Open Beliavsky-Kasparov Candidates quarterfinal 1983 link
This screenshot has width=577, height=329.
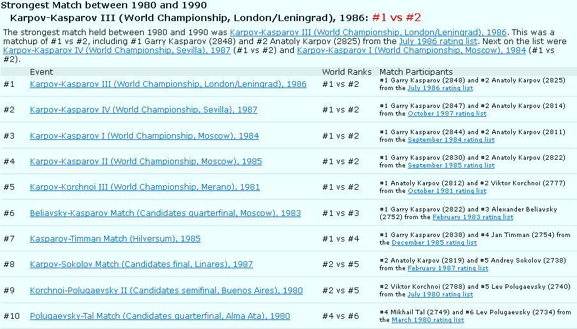[x=165, y=213]
